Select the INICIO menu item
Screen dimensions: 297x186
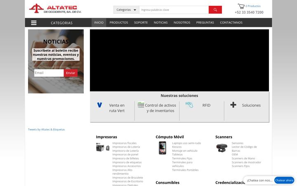pos(99,22)
